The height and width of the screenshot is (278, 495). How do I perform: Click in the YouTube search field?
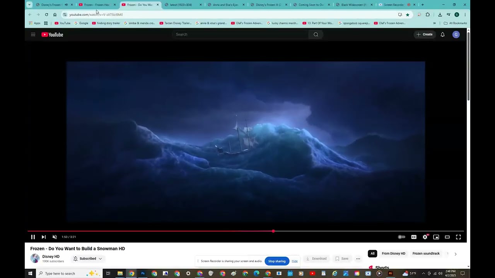[241, 34]
